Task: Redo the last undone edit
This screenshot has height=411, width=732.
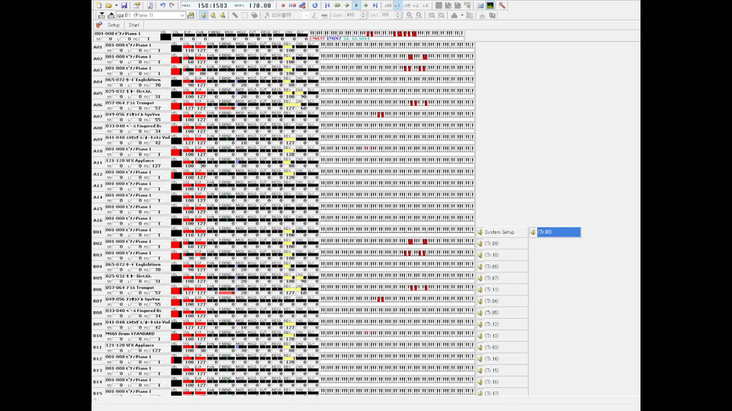Action: click(172, 5)
